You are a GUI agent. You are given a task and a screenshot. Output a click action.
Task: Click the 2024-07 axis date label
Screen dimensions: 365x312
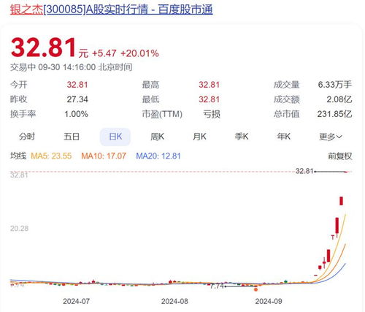point(76,302)
